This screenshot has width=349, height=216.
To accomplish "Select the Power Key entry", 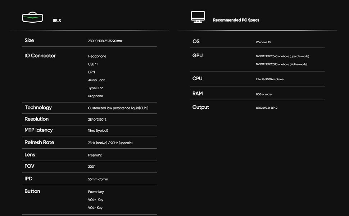I will (96, 192).
